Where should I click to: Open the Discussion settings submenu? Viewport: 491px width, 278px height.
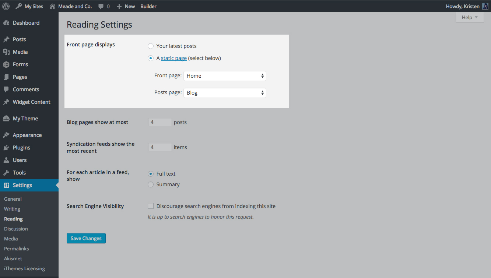click(16, 229)
